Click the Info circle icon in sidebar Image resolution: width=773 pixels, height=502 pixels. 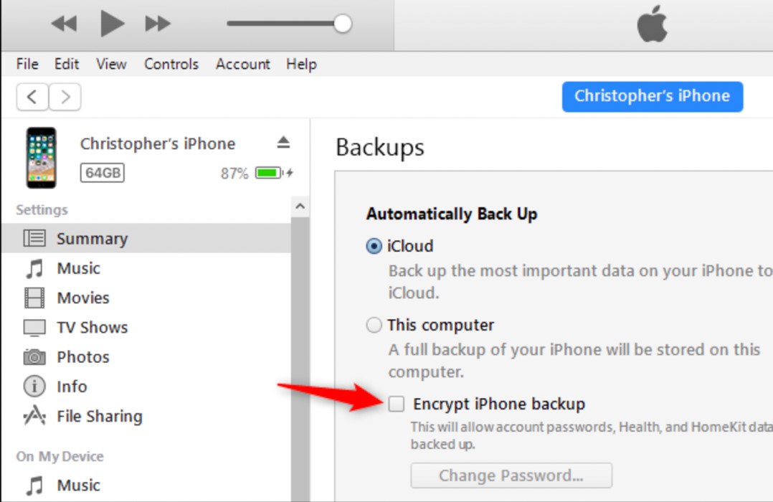[x=34, y=387]
